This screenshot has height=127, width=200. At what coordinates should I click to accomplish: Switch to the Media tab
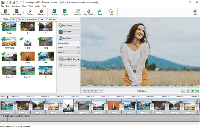click(6, 19)
